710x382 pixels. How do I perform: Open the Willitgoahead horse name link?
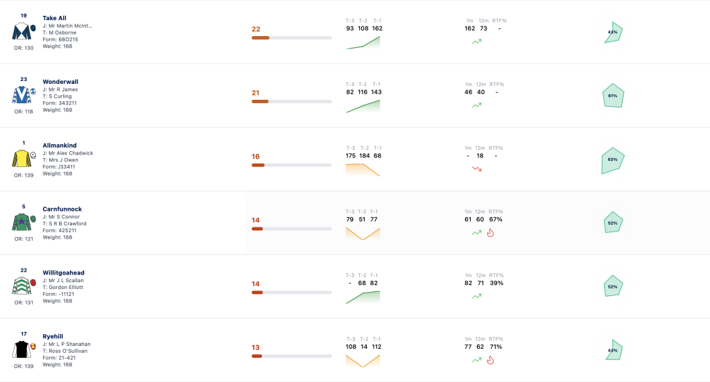(x=63, y=273)
